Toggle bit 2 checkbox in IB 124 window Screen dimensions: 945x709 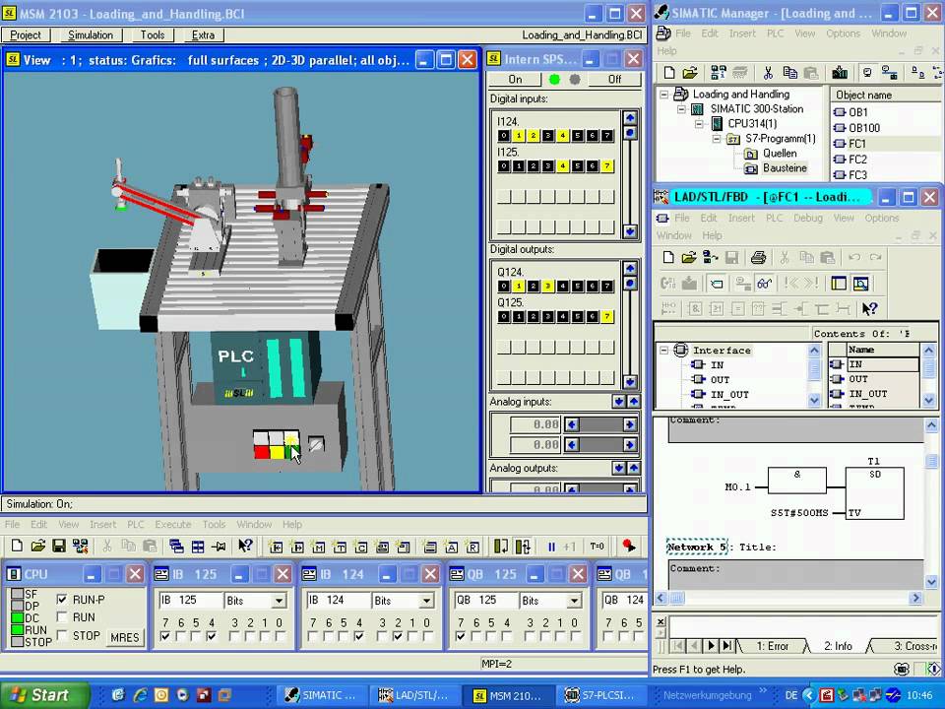coord(398,636)
